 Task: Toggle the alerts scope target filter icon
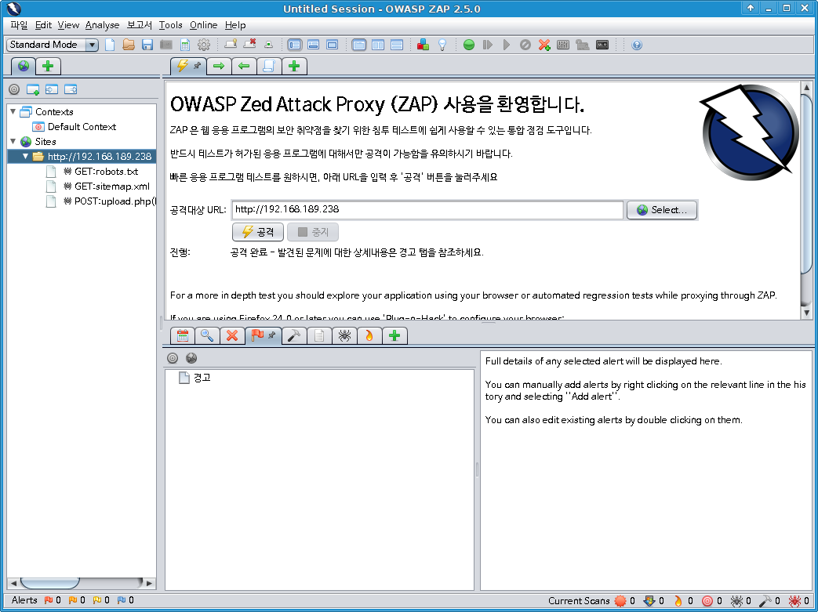point(173,358)
